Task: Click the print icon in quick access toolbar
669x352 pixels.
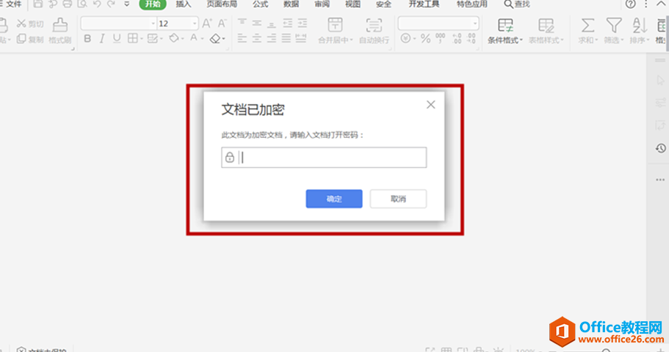Action: point(68,4)
